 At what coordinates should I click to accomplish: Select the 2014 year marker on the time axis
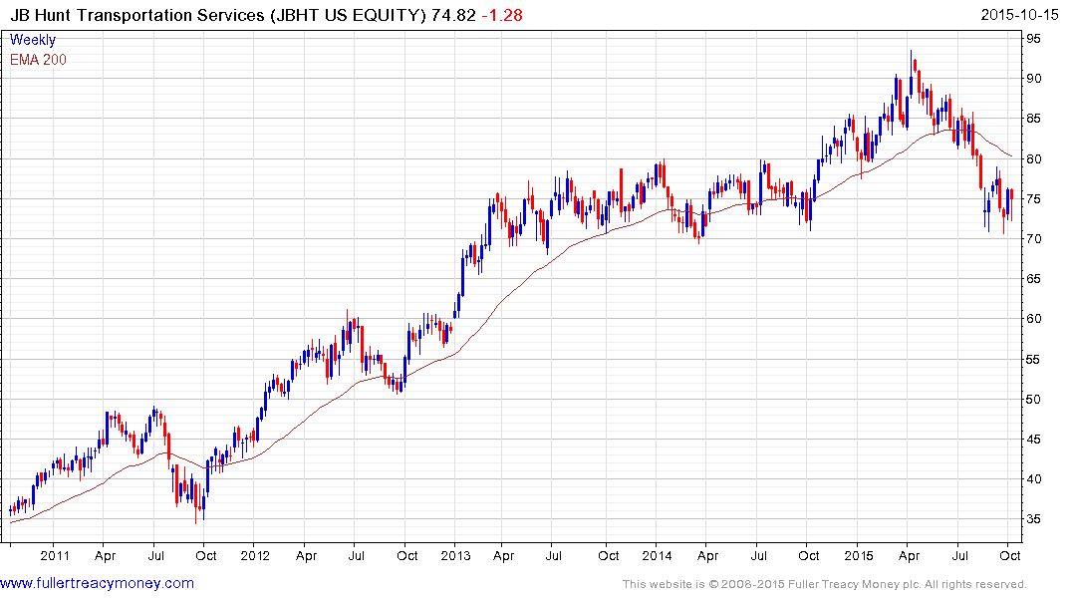[x=657, y=556]
